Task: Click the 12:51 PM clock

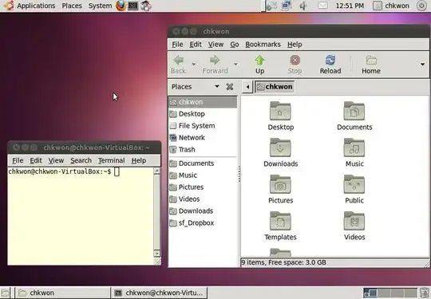Action: (350, 6)
